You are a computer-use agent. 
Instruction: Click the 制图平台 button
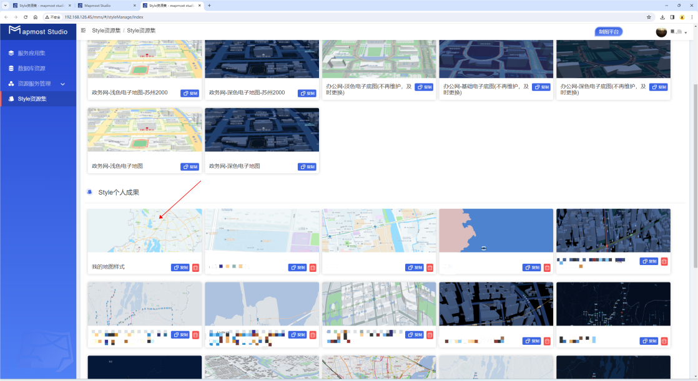tap(609, 32)
